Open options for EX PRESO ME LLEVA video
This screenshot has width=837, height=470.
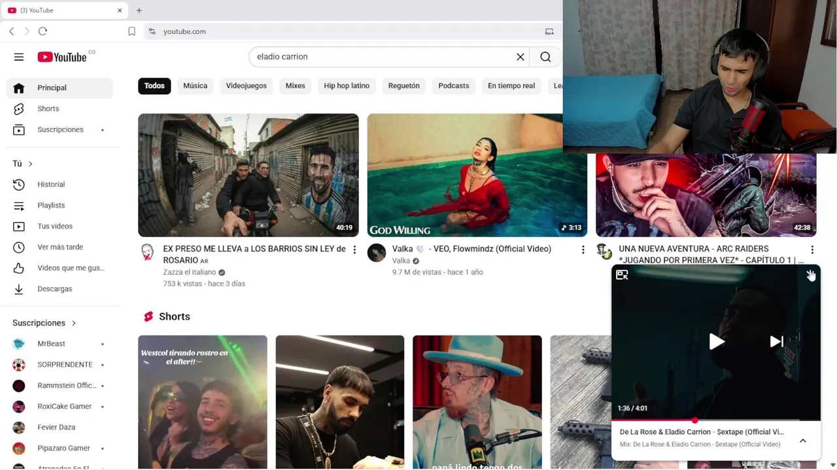(354, 249)
